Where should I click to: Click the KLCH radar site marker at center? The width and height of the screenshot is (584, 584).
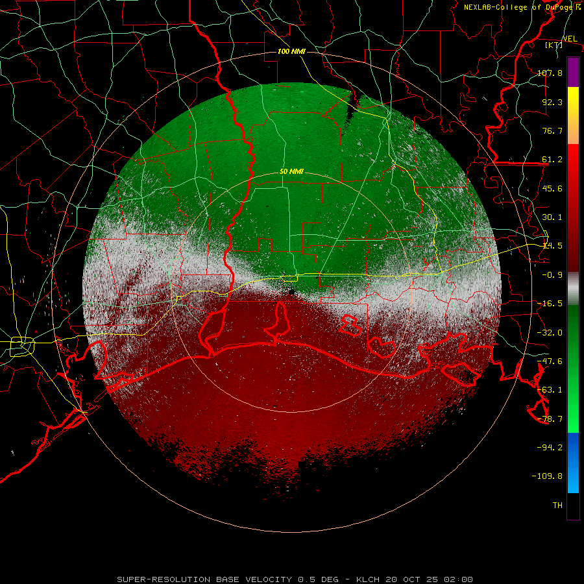coord(291,292)
